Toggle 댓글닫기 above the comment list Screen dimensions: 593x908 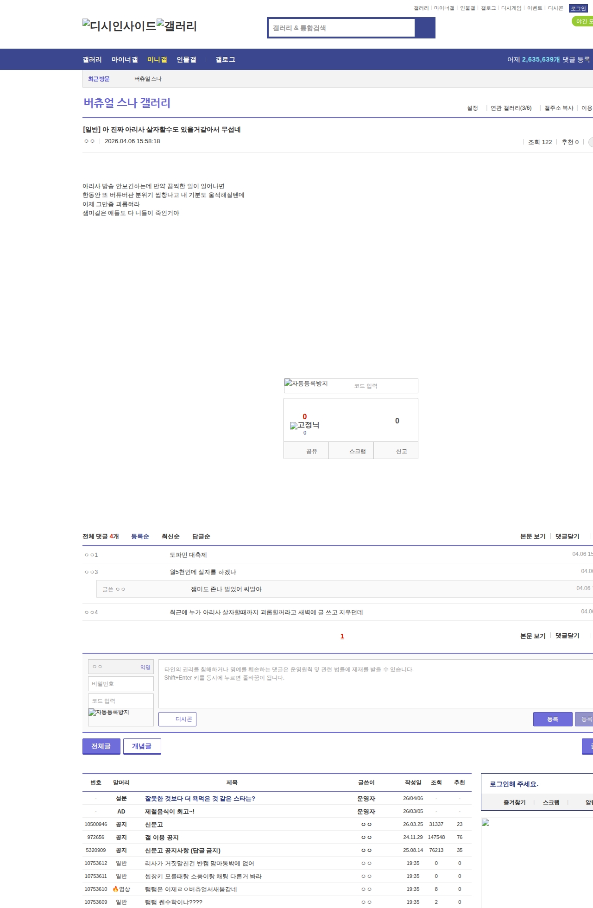pyautogui.click(x=567, y=536)
